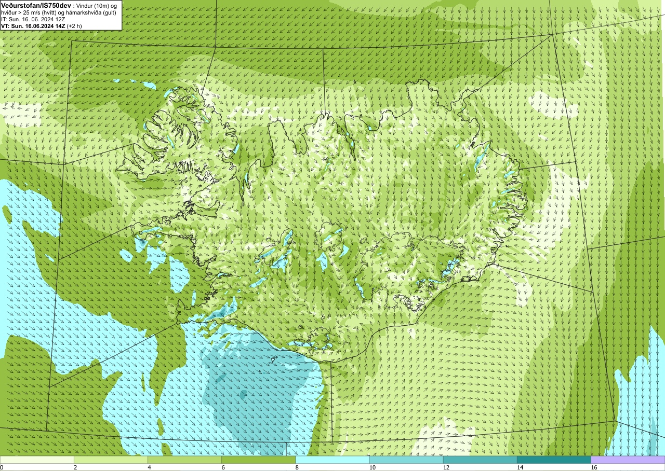
Task: Pick the pale cyan 8–10 m/s legend swatch
Action: [332, 460]
